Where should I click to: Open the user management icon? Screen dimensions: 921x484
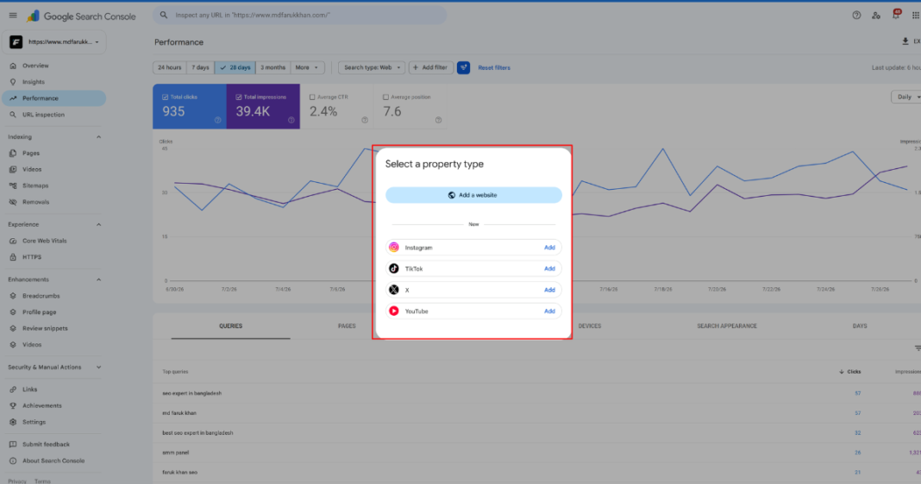pos(876,16)
